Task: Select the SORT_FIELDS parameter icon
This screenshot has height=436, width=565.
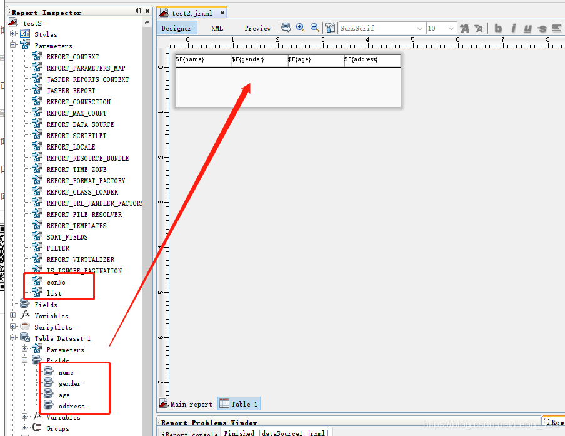Action: click(37, 236)
